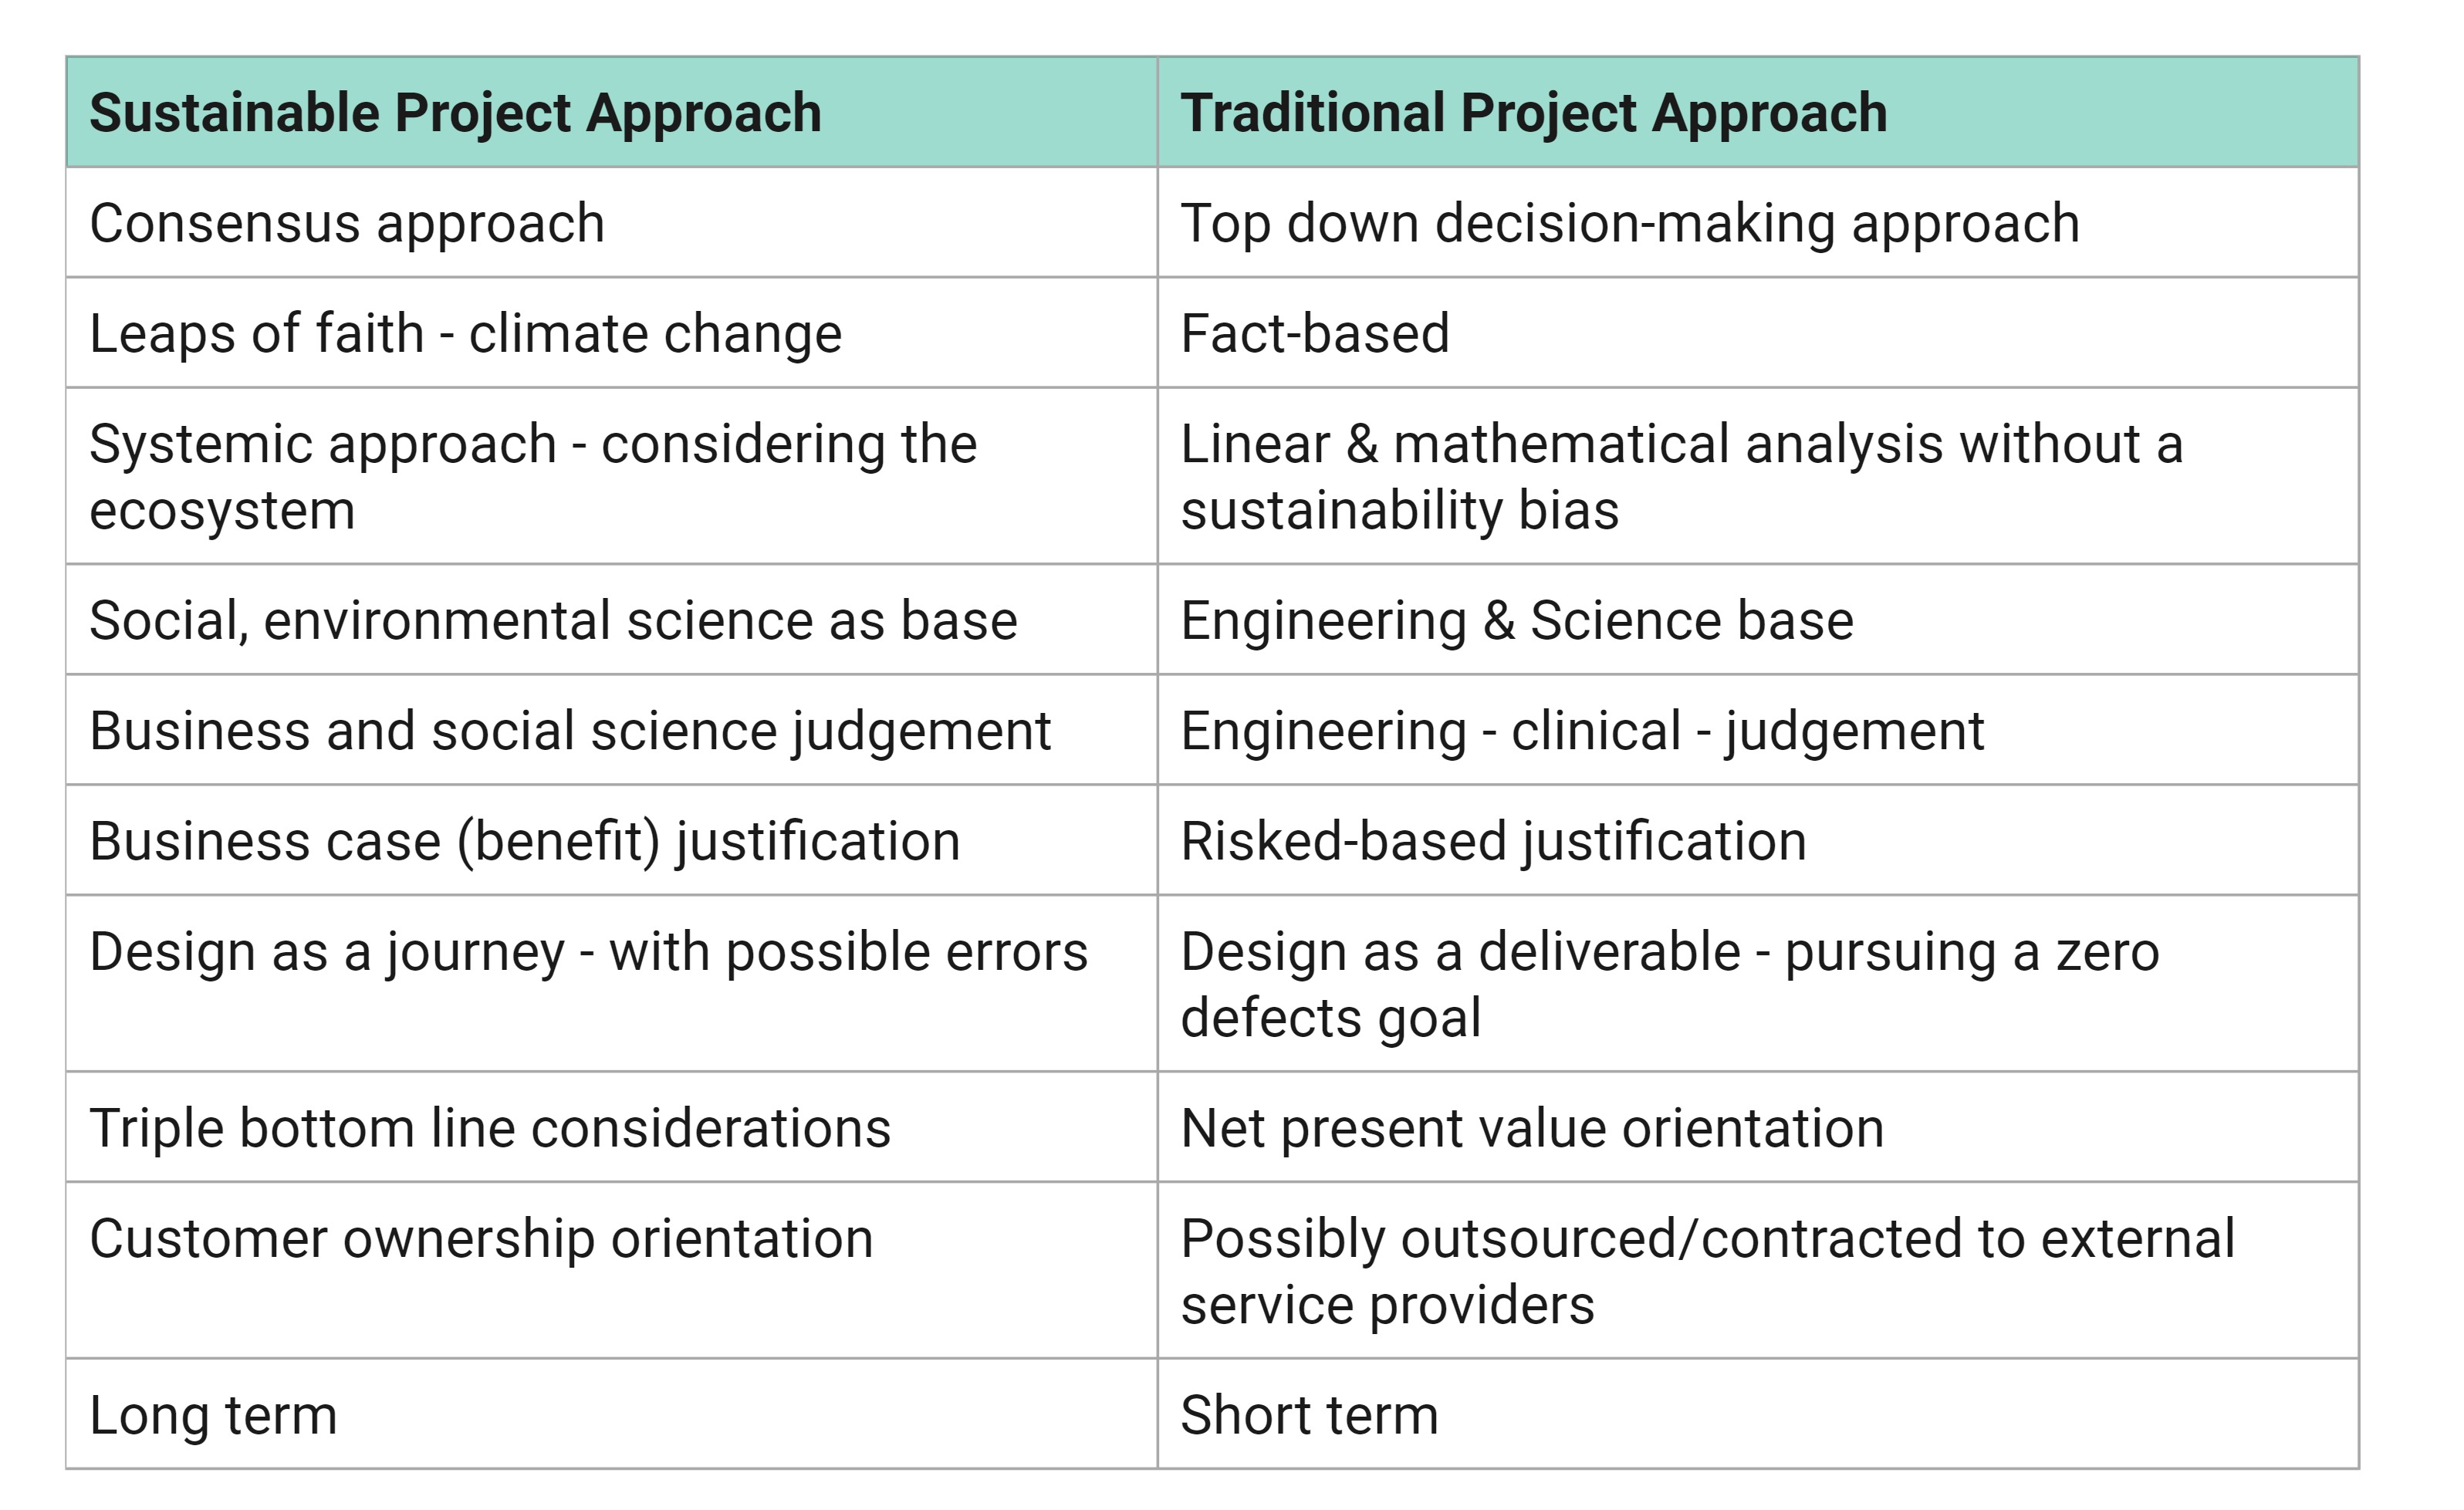Click the 'Leaps of faith - climate change' cell
The height and width of the screenshot is (1510, 2464).
(465, 333)
